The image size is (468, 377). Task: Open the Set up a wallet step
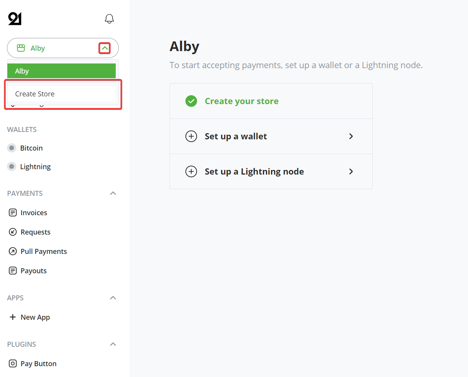point(271,136)
